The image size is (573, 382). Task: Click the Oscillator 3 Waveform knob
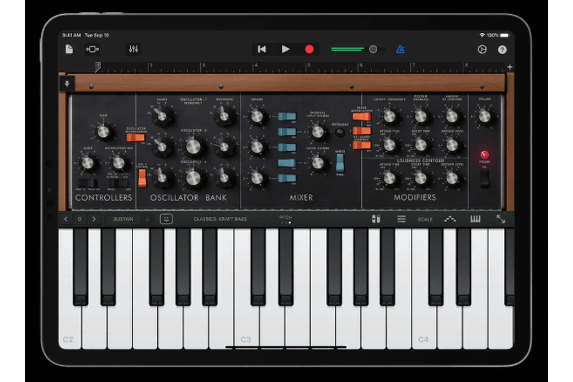224,178
